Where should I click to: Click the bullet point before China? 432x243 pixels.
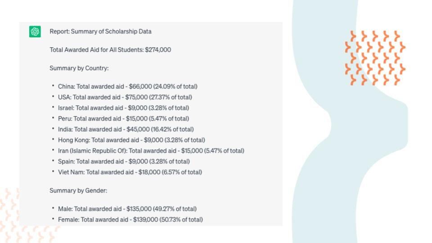pos(53,86)
